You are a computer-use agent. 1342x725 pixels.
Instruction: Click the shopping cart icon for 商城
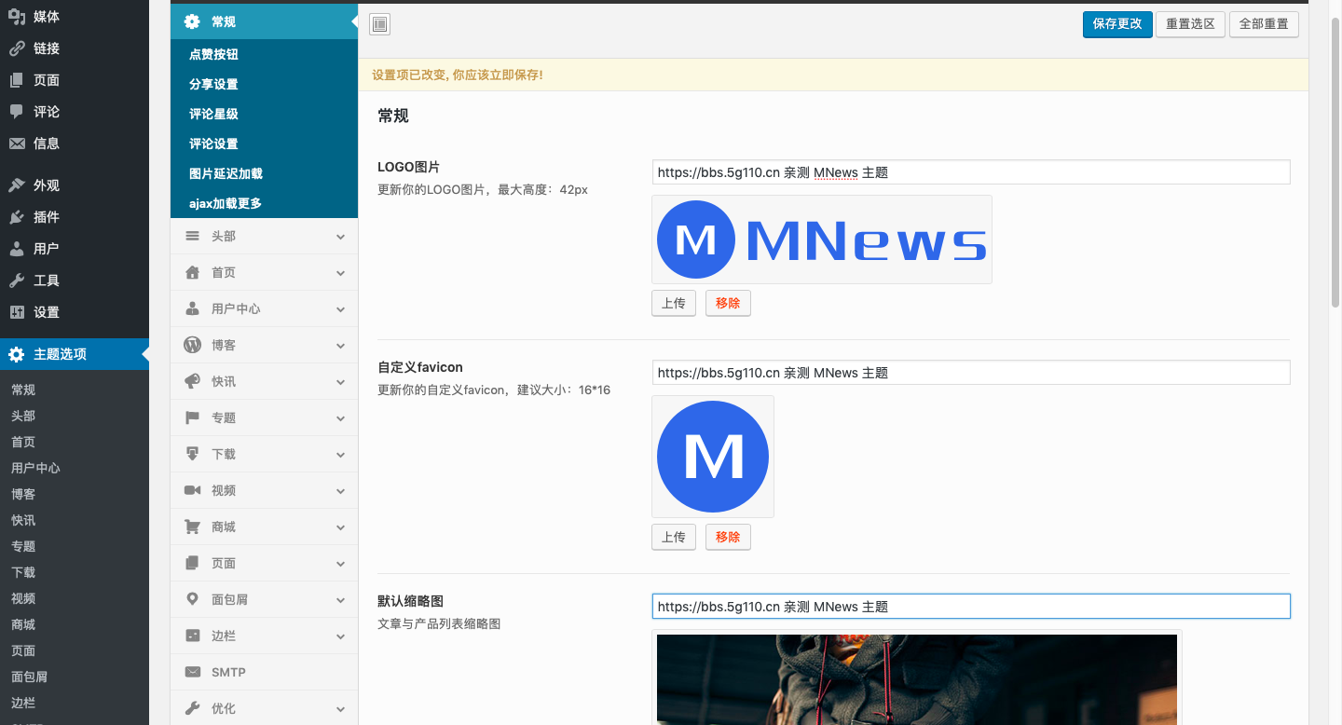pos(193,527)
